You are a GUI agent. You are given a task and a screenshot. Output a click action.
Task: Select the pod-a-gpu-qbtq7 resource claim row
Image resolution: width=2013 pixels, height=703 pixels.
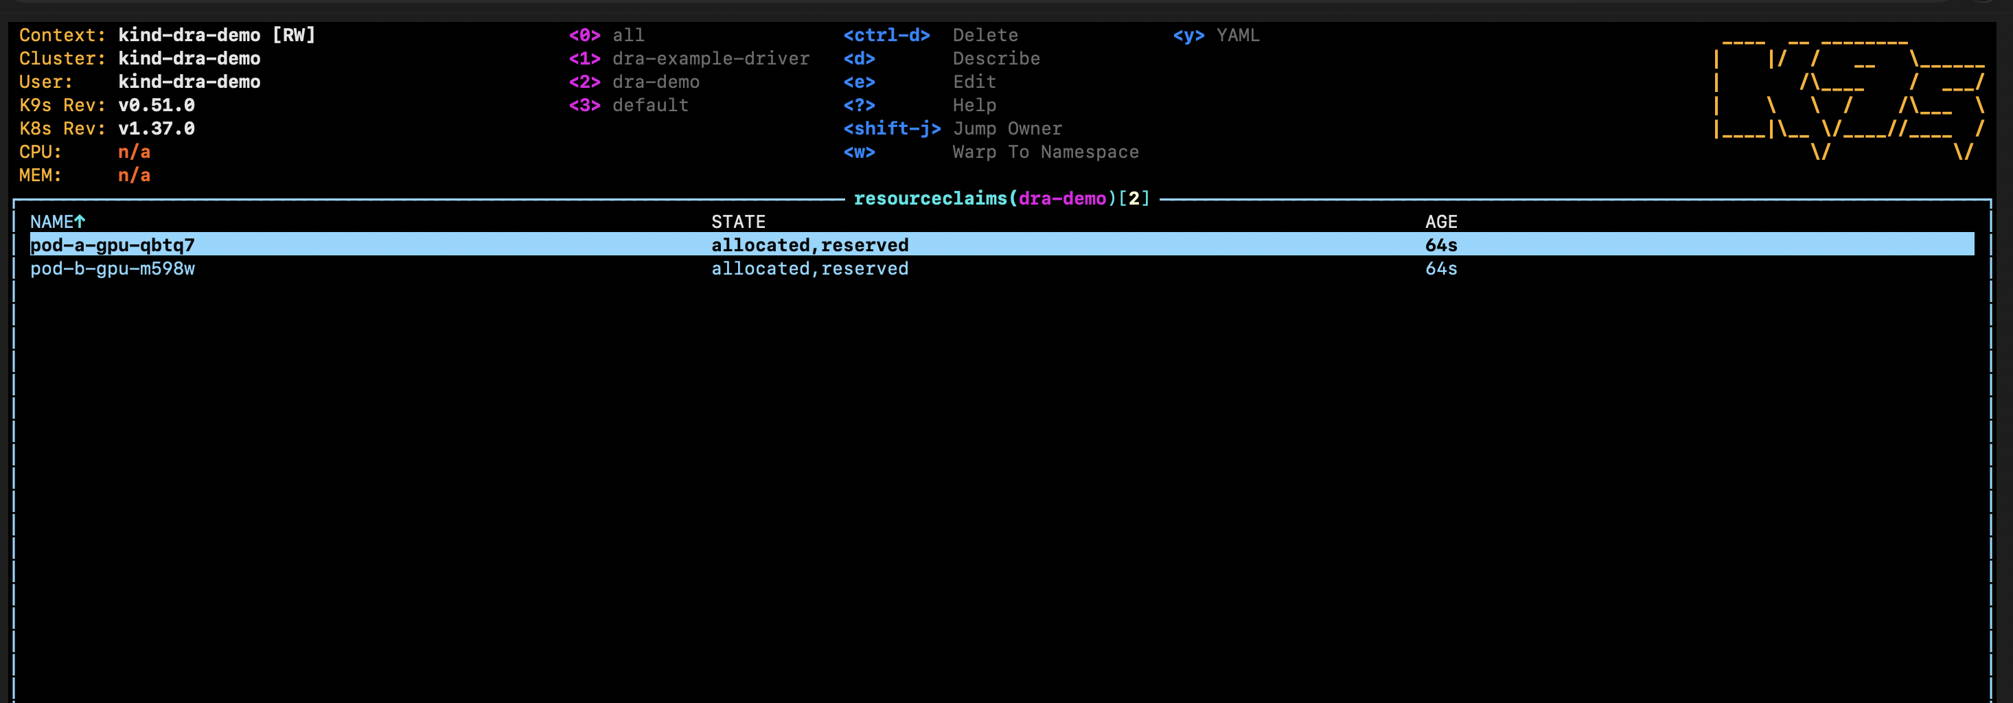[x=1002, y=244]
